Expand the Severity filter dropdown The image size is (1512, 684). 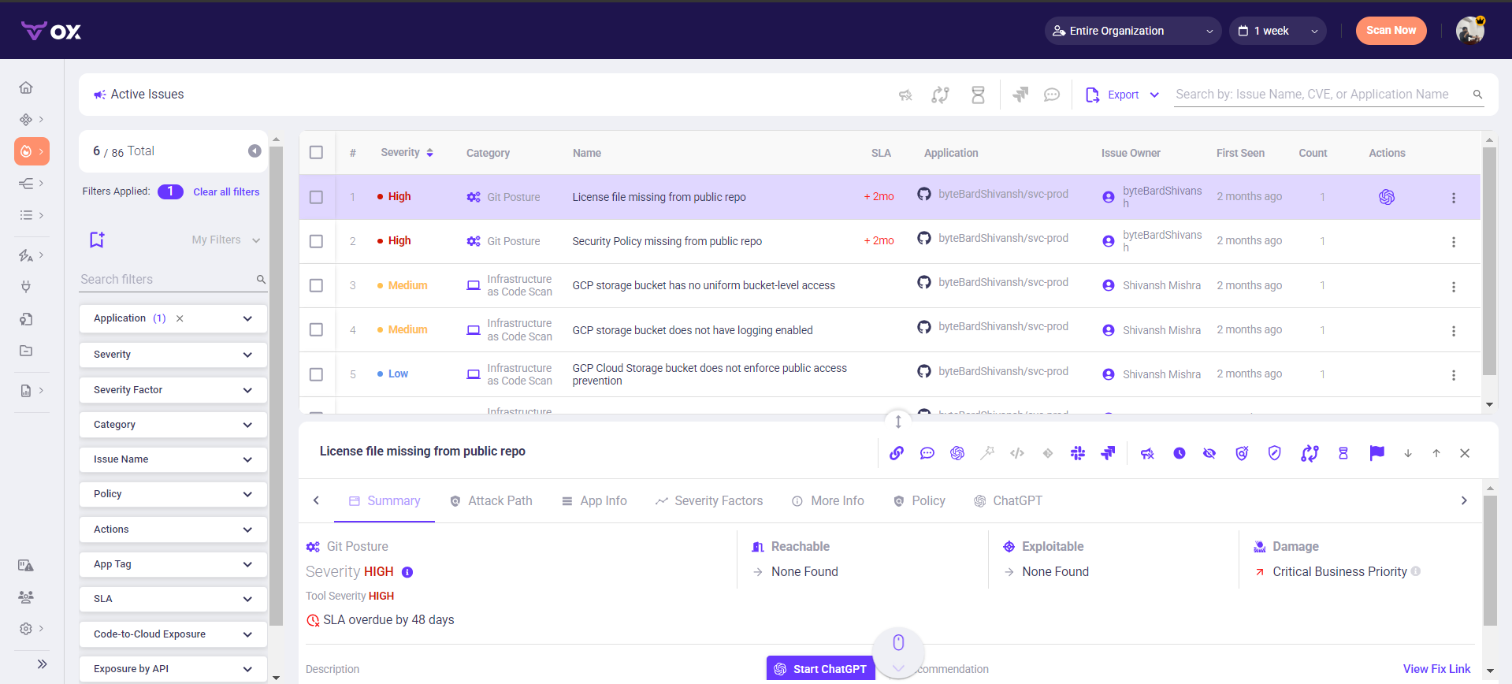coord(173,355)
